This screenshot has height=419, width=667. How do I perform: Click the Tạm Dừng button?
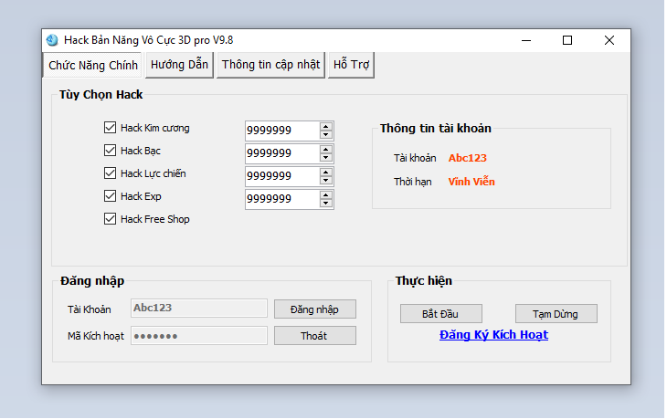(556, 314)
